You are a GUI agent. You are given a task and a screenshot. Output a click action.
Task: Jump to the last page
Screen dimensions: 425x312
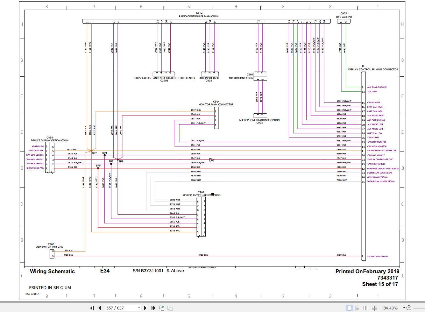tap(153, 308)
